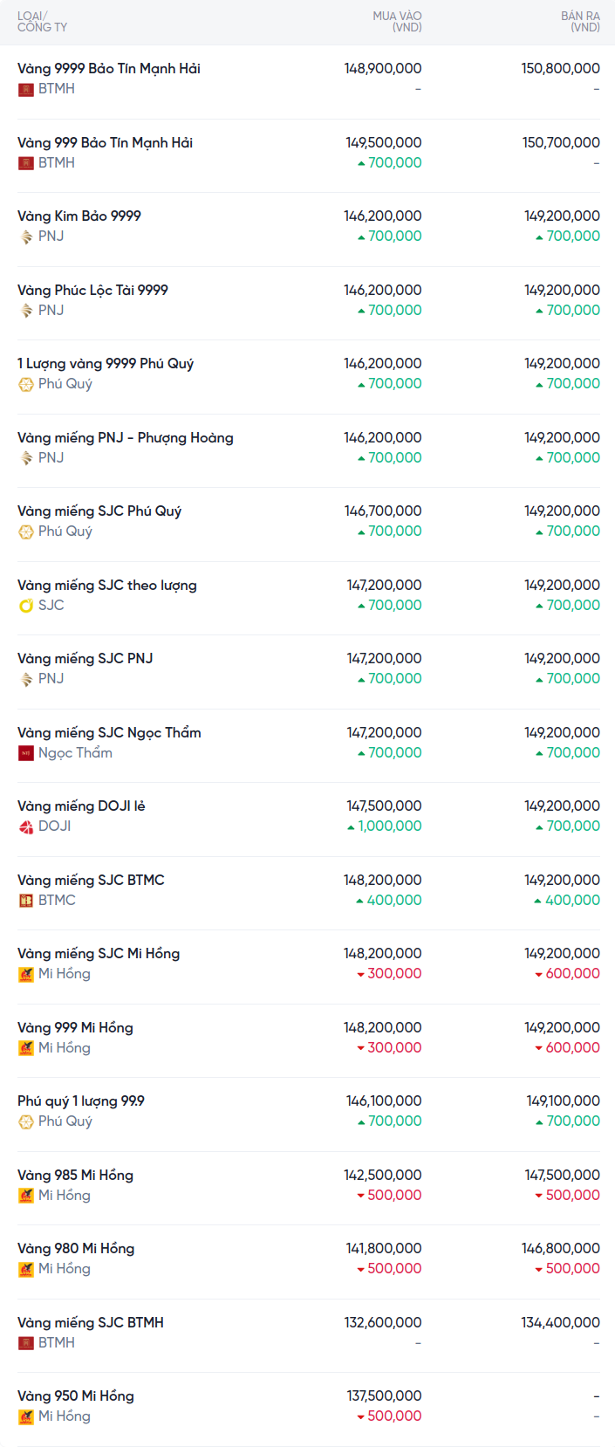Select Vàng Phúc Lộc Tài 9999 row title
The width and height of the screenshot is (615, 1447).
click(x=92, y=291)
